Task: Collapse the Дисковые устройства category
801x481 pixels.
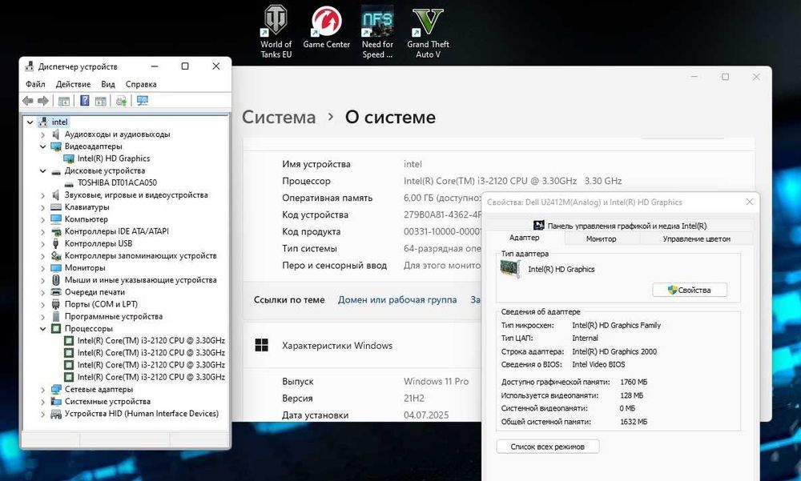Action: 43,171
